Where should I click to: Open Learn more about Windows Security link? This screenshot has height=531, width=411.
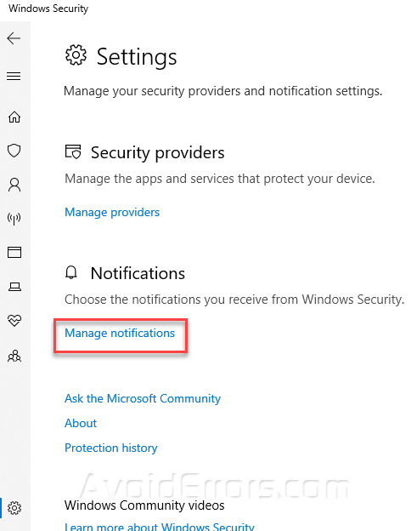point(159,527)
